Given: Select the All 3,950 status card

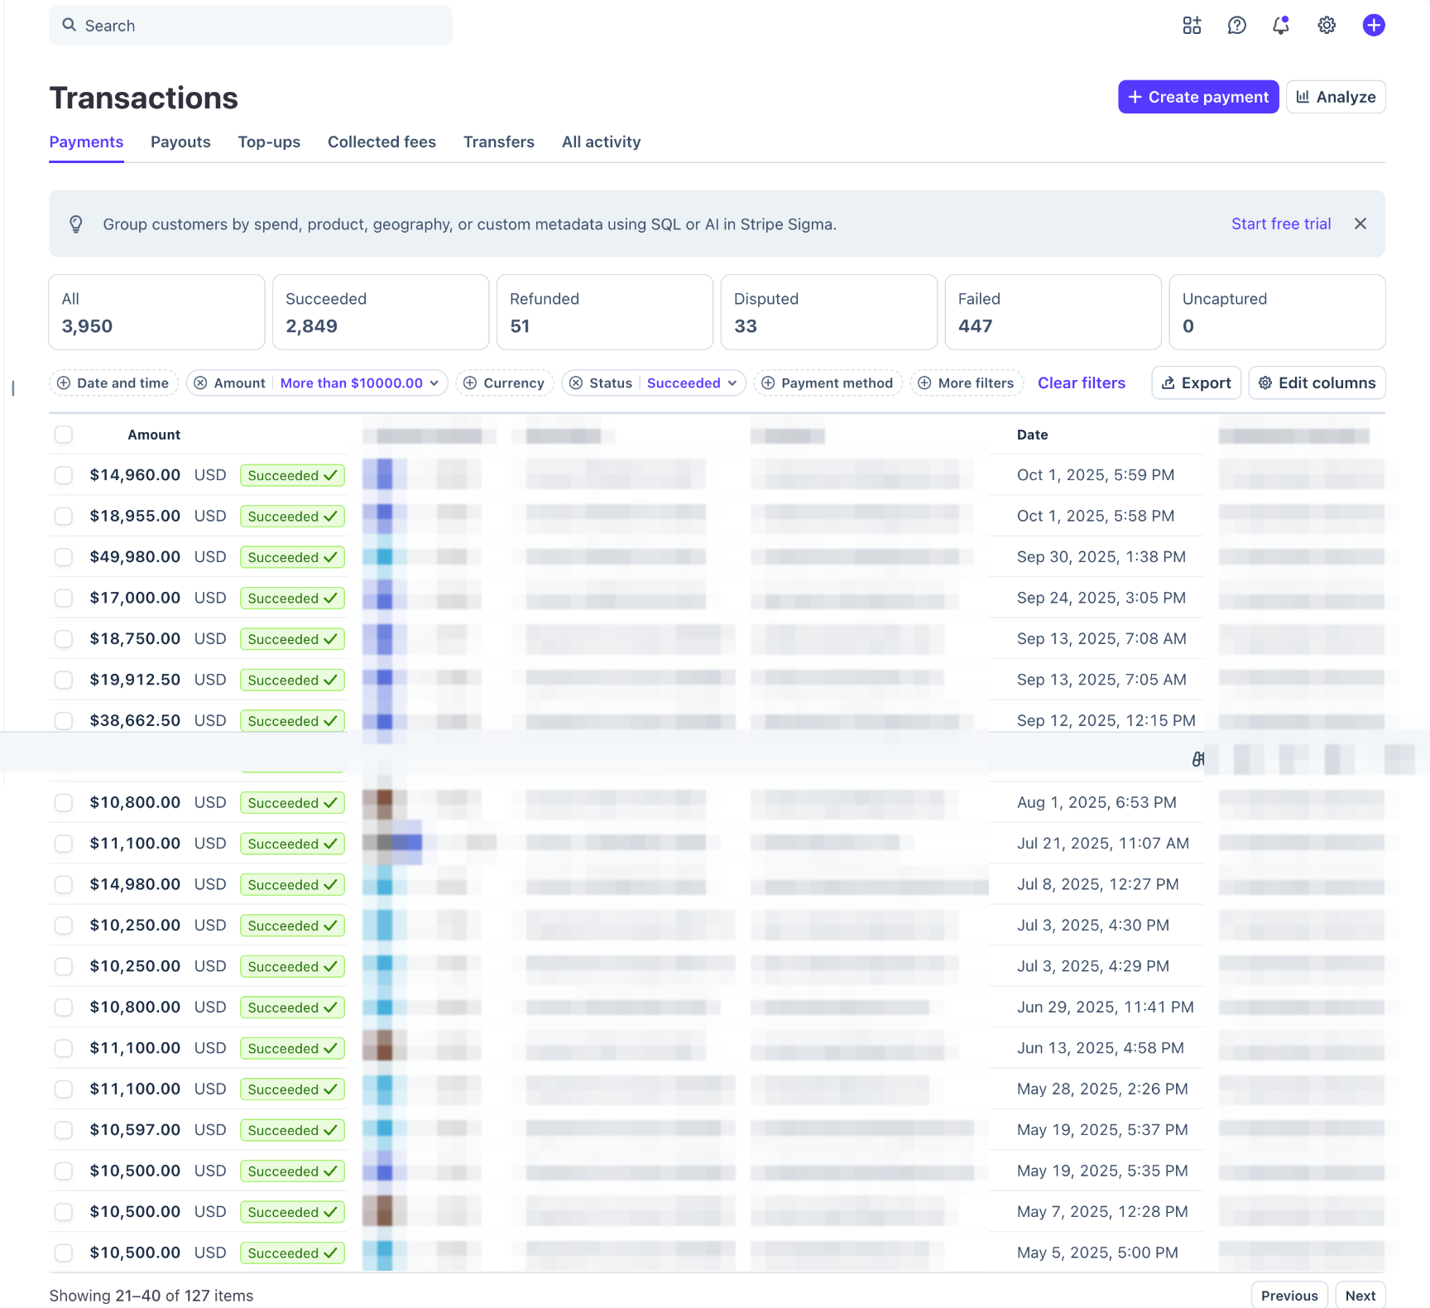Looking at the screenshot, I should click(x=156, y=312).
